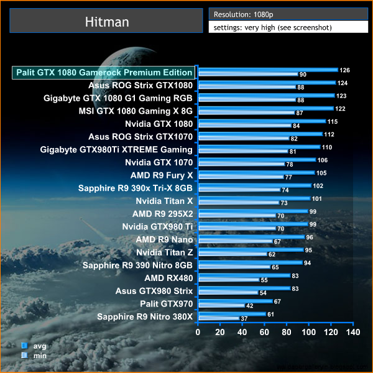
Task: Select the Hitman title box
Action: 106,21
